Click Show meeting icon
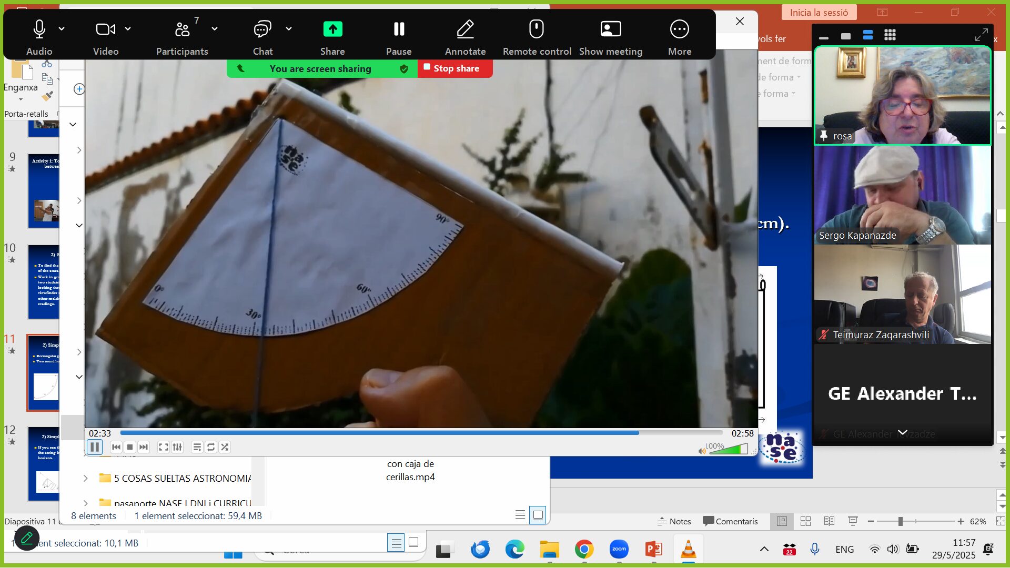 point(611,29)
